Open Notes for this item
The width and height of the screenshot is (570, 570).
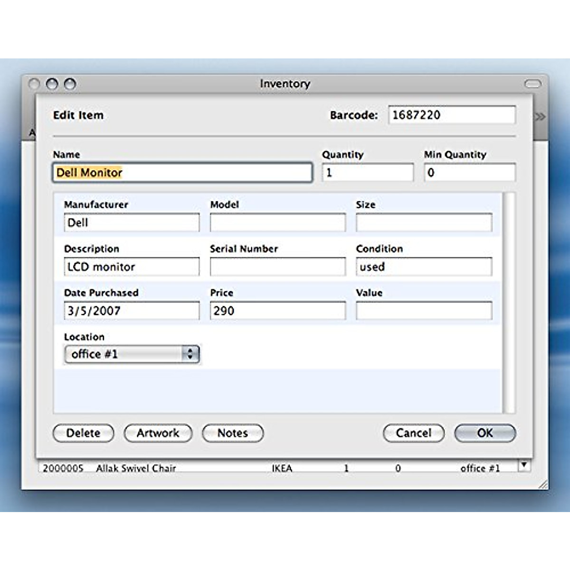point(233,433)
